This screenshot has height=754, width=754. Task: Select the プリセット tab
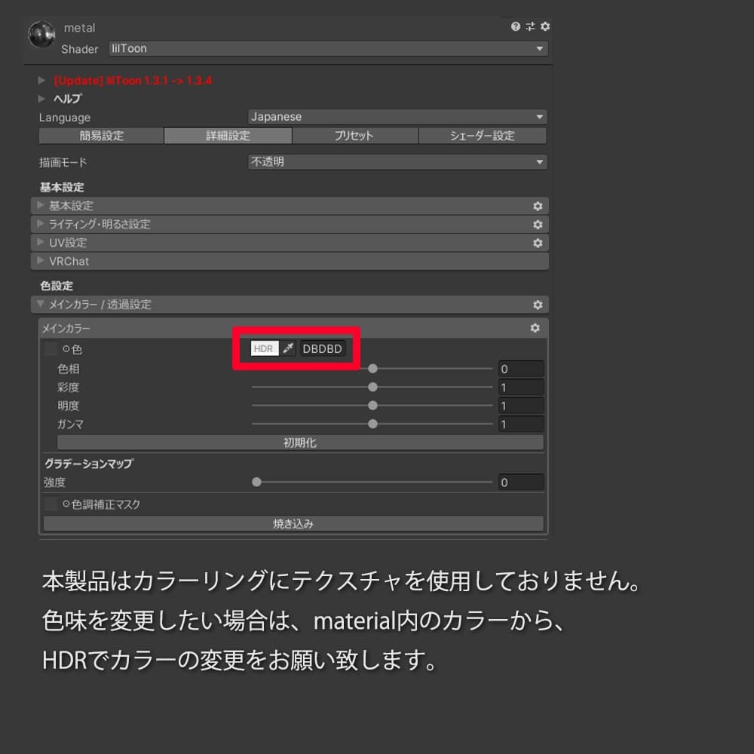point(355,136)
